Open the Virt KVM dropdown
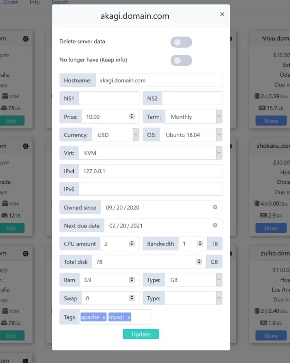Image resolution: width=290 pixels, height=363 pixels. click(x=149, y=153)
